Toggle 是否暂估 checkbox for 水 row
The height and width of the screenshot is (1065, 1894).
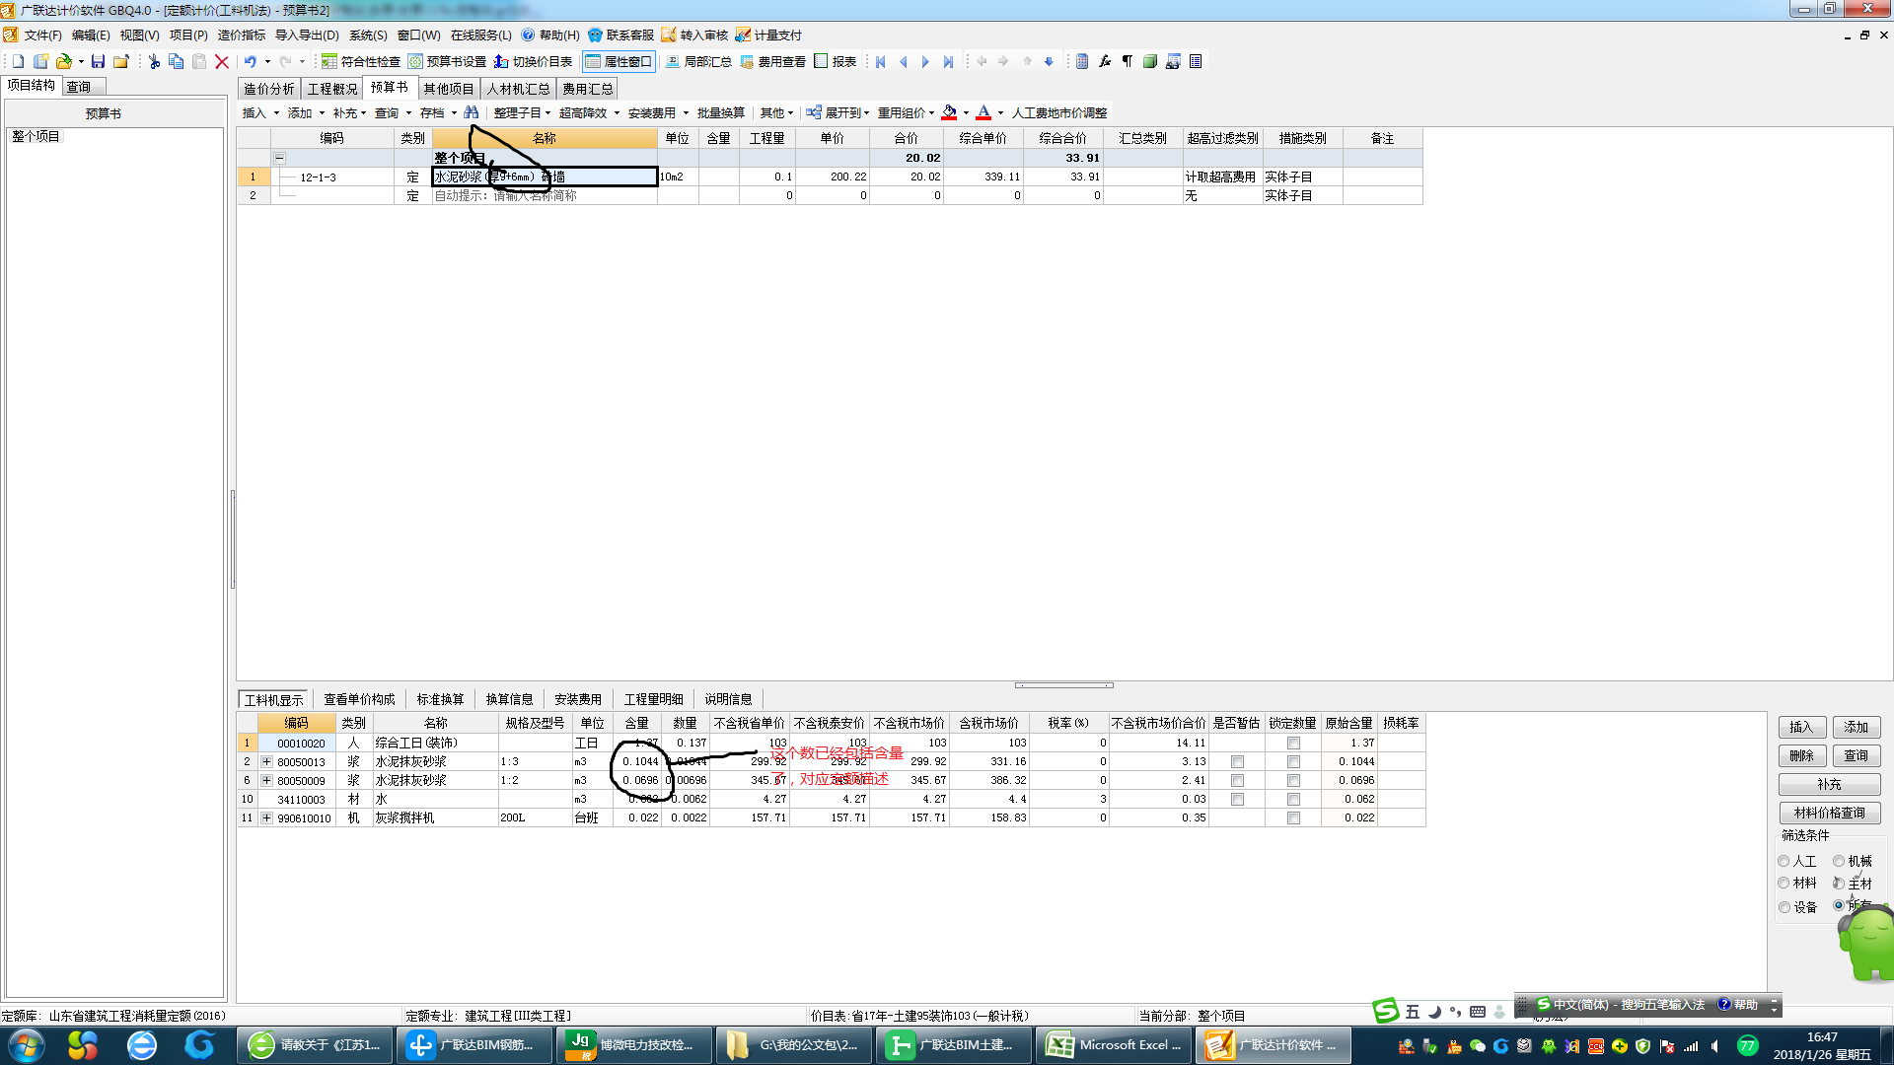click(1237, 800)
